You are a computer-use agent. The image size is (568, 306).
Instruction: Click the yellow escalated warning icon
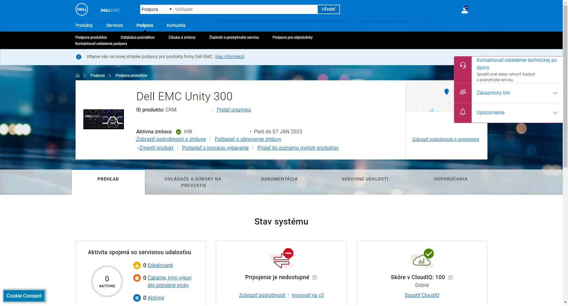pyautogui.click(x=137, y=265)
